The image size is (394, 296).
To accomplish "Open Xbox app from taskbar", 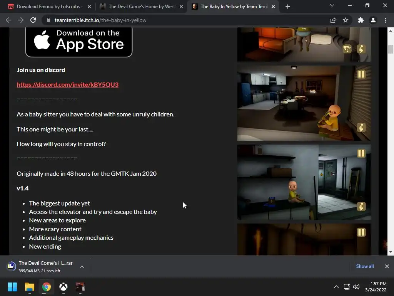I will coord(63,287).
